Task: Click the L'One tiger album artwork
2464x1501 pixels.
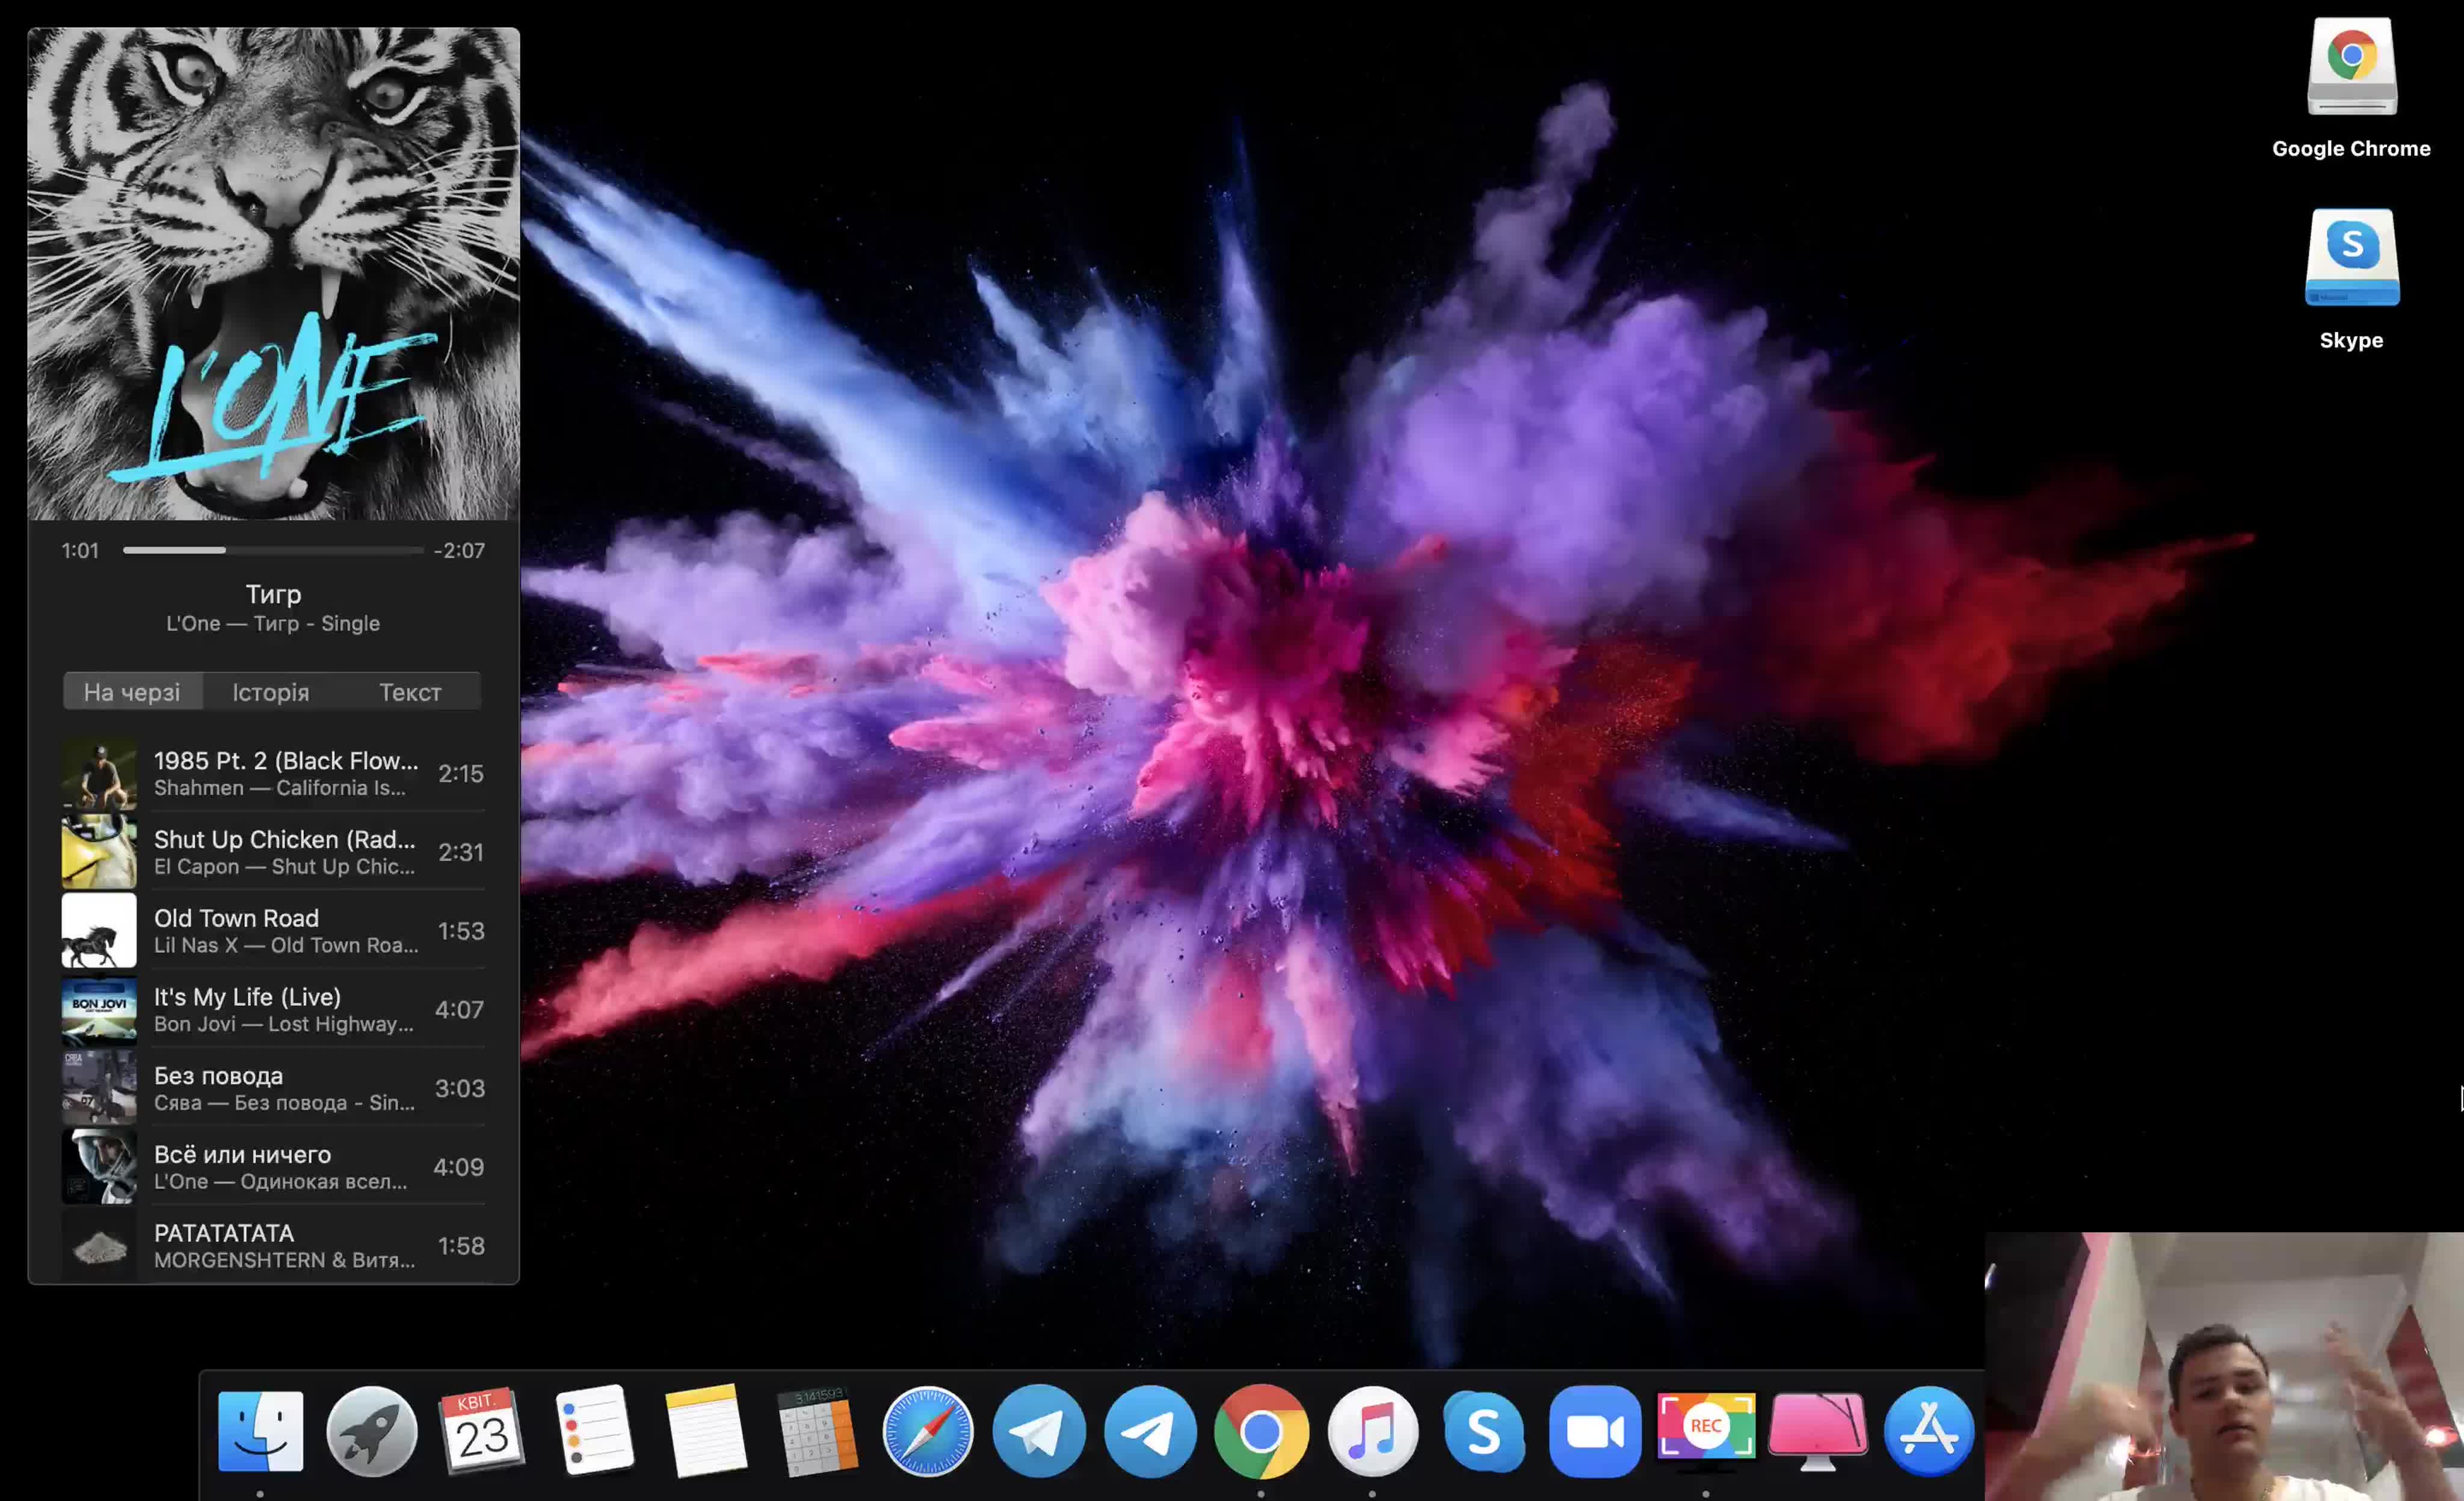Action: 273,273
